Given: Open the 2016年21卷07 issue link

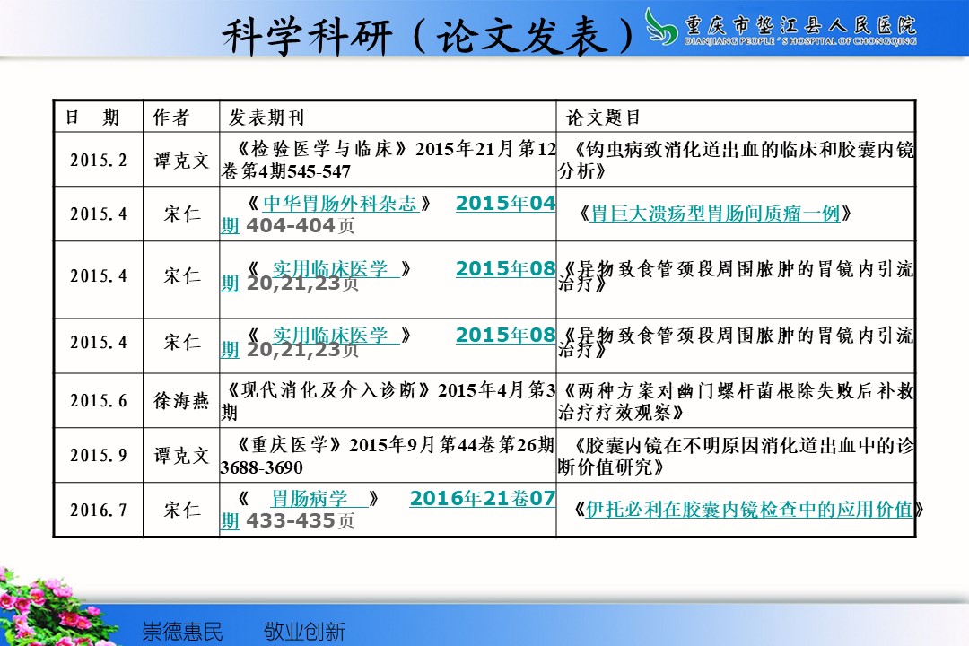Looking at the screenshot, I should pyautogui.click(x=483, y=498).
